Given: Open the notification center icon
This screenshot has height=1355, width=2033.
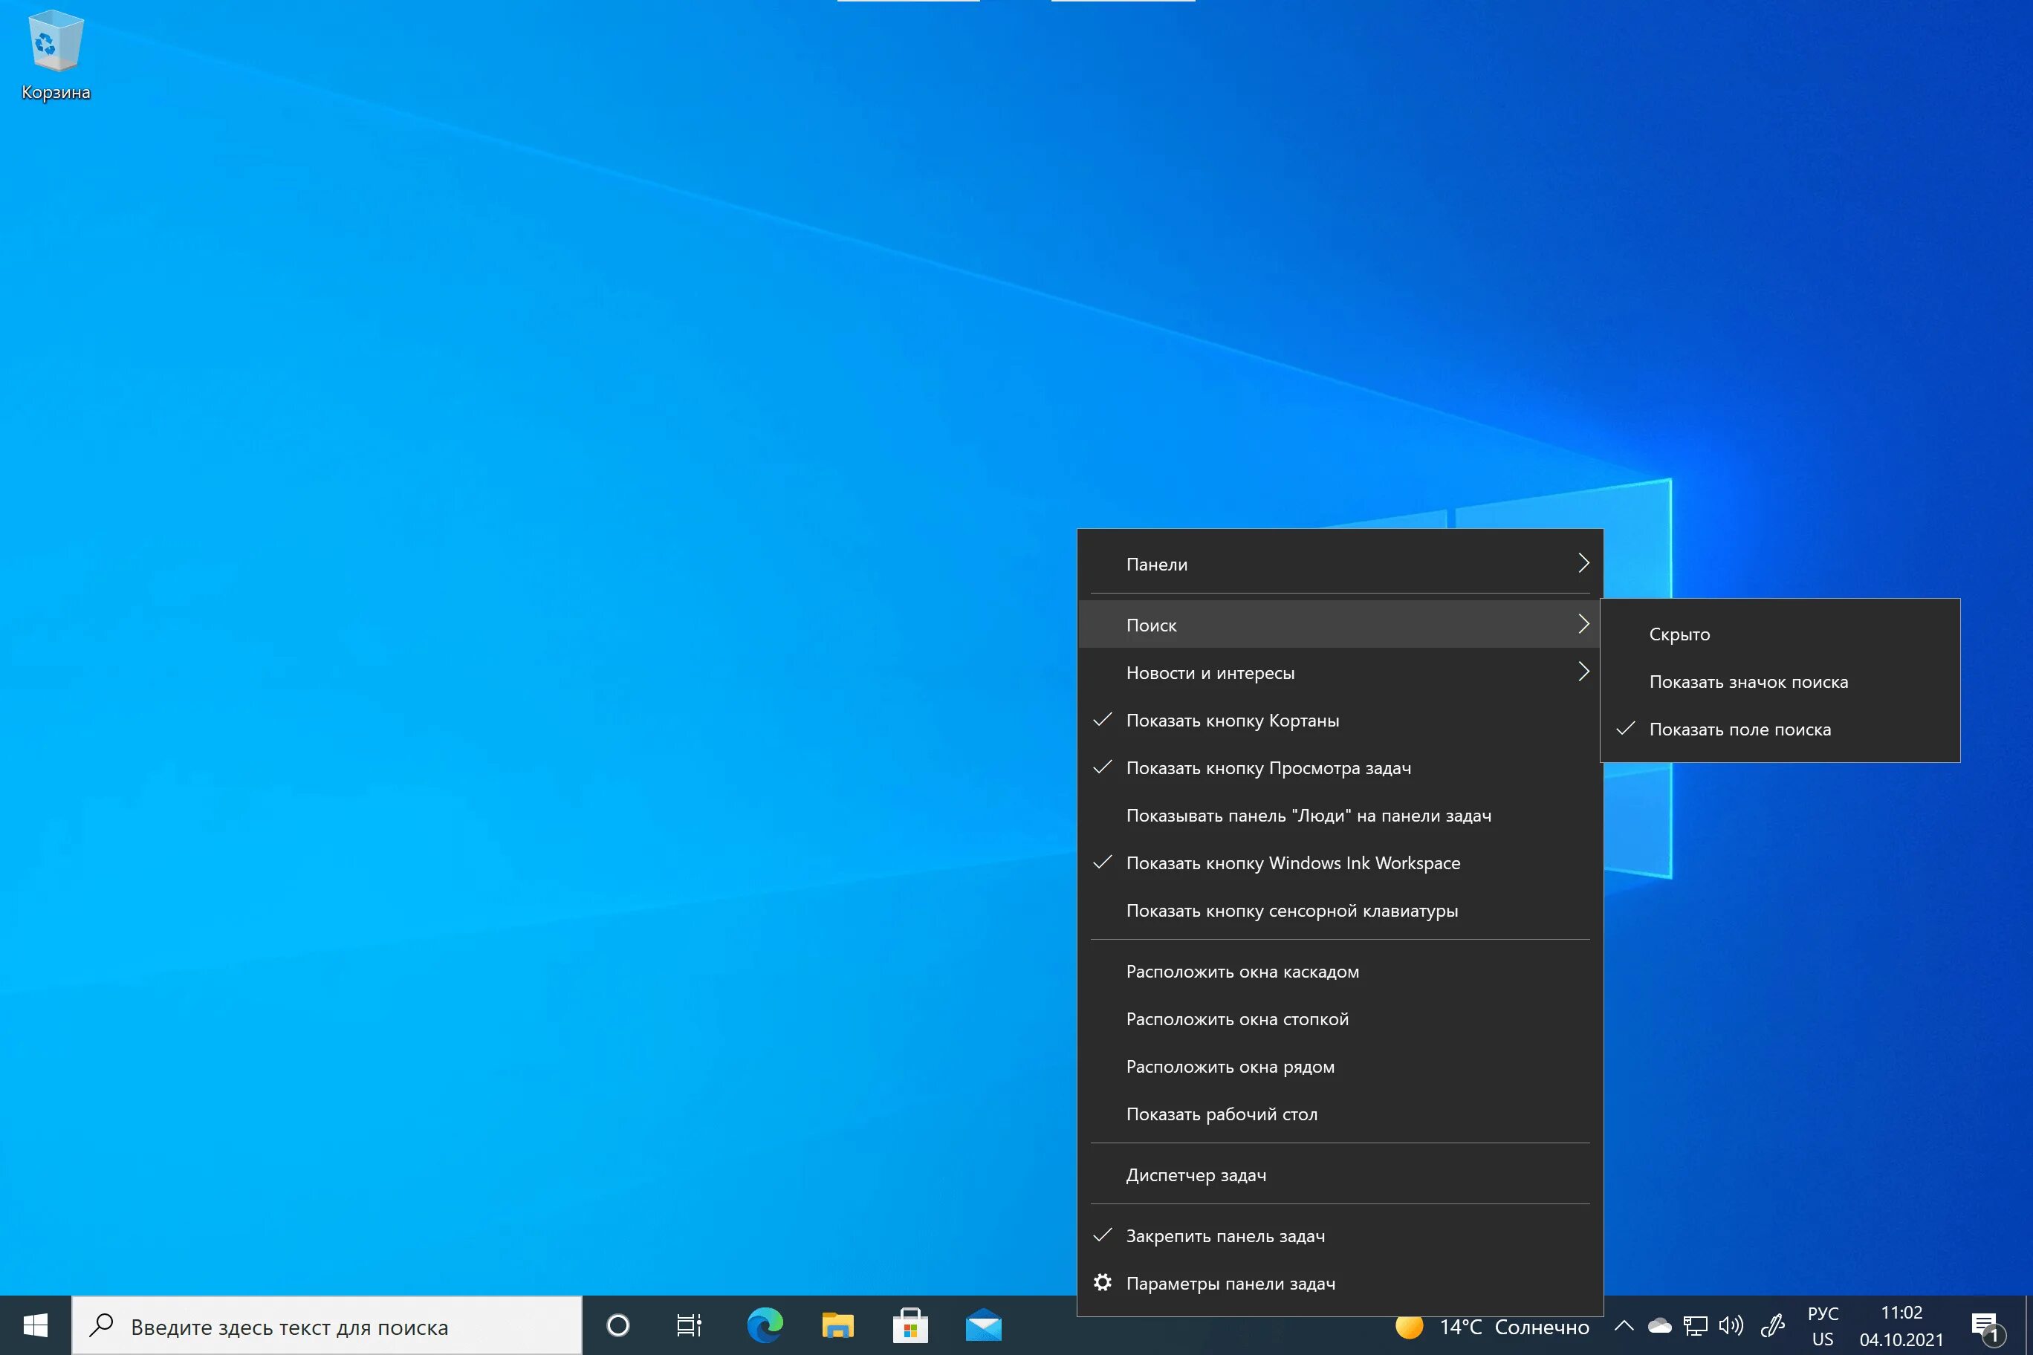Looking at the screenshot, I should (1985, 1325).
